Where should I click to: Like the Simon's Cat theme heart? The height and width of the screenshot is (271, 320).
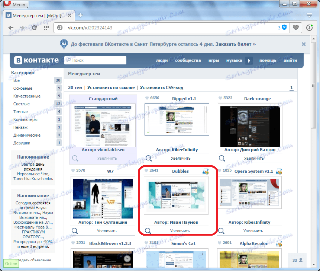pyautogui.click(x=146, y=243)
